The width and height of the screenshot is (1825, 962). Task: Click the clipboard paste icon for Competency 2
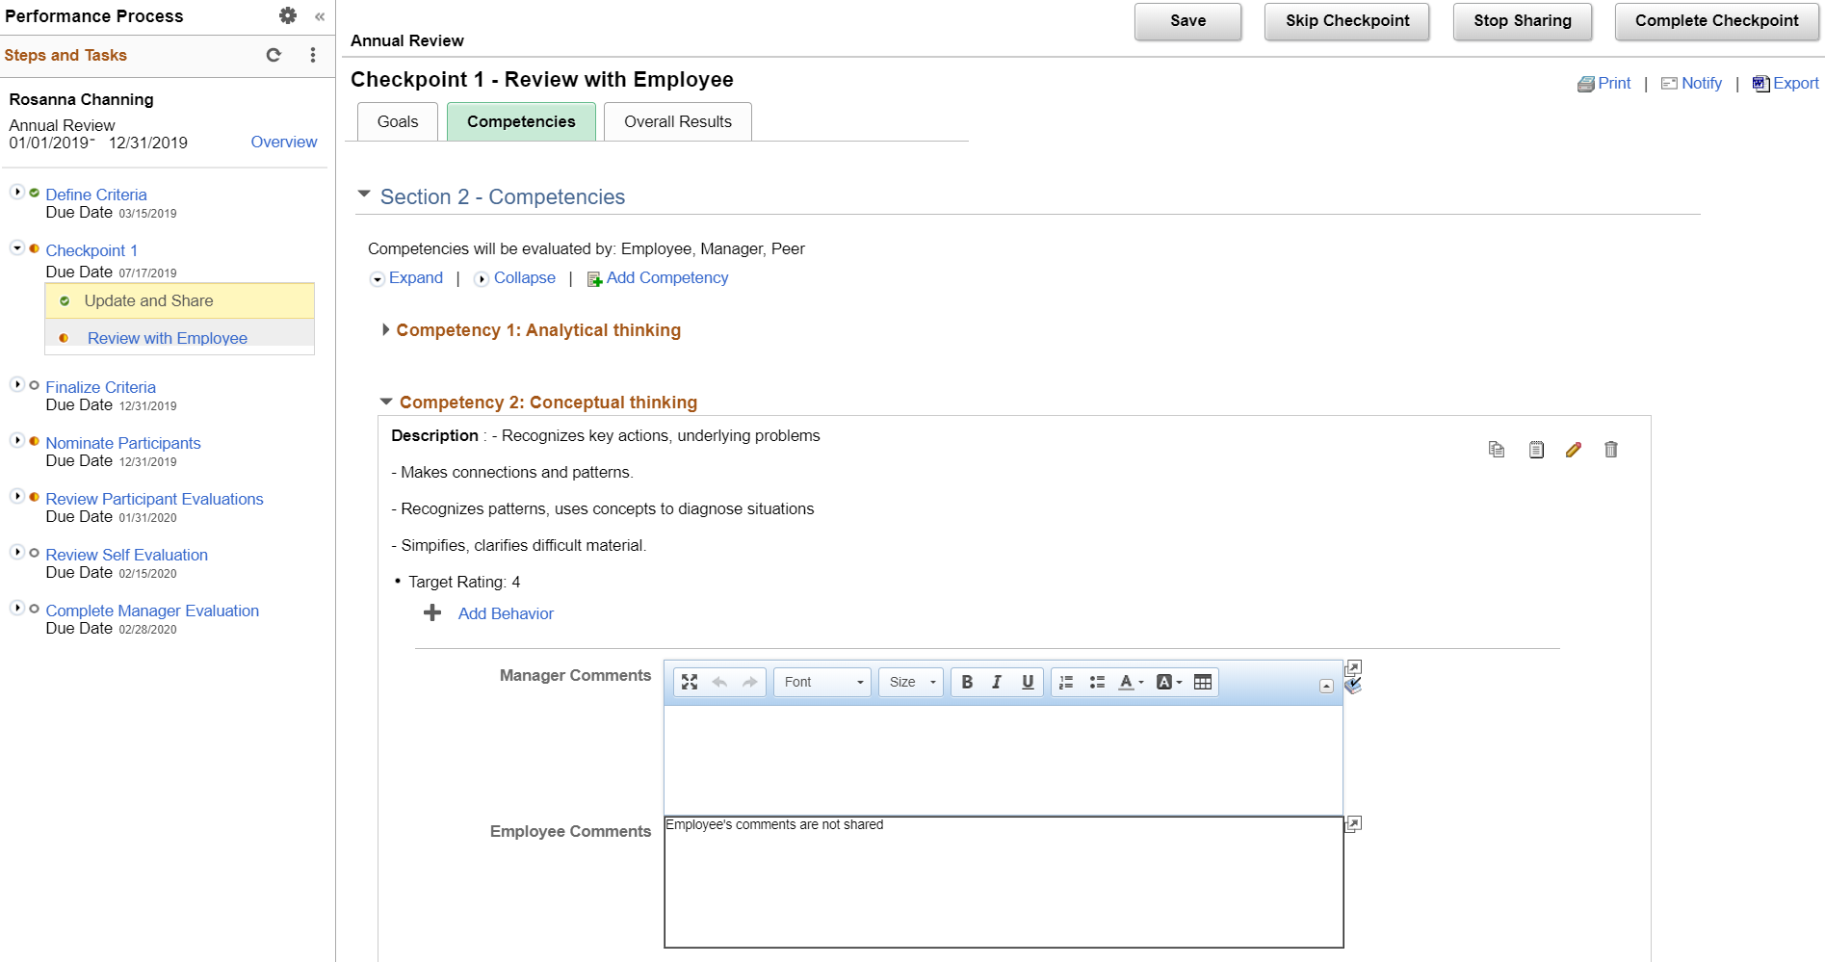pos(1536,450)
